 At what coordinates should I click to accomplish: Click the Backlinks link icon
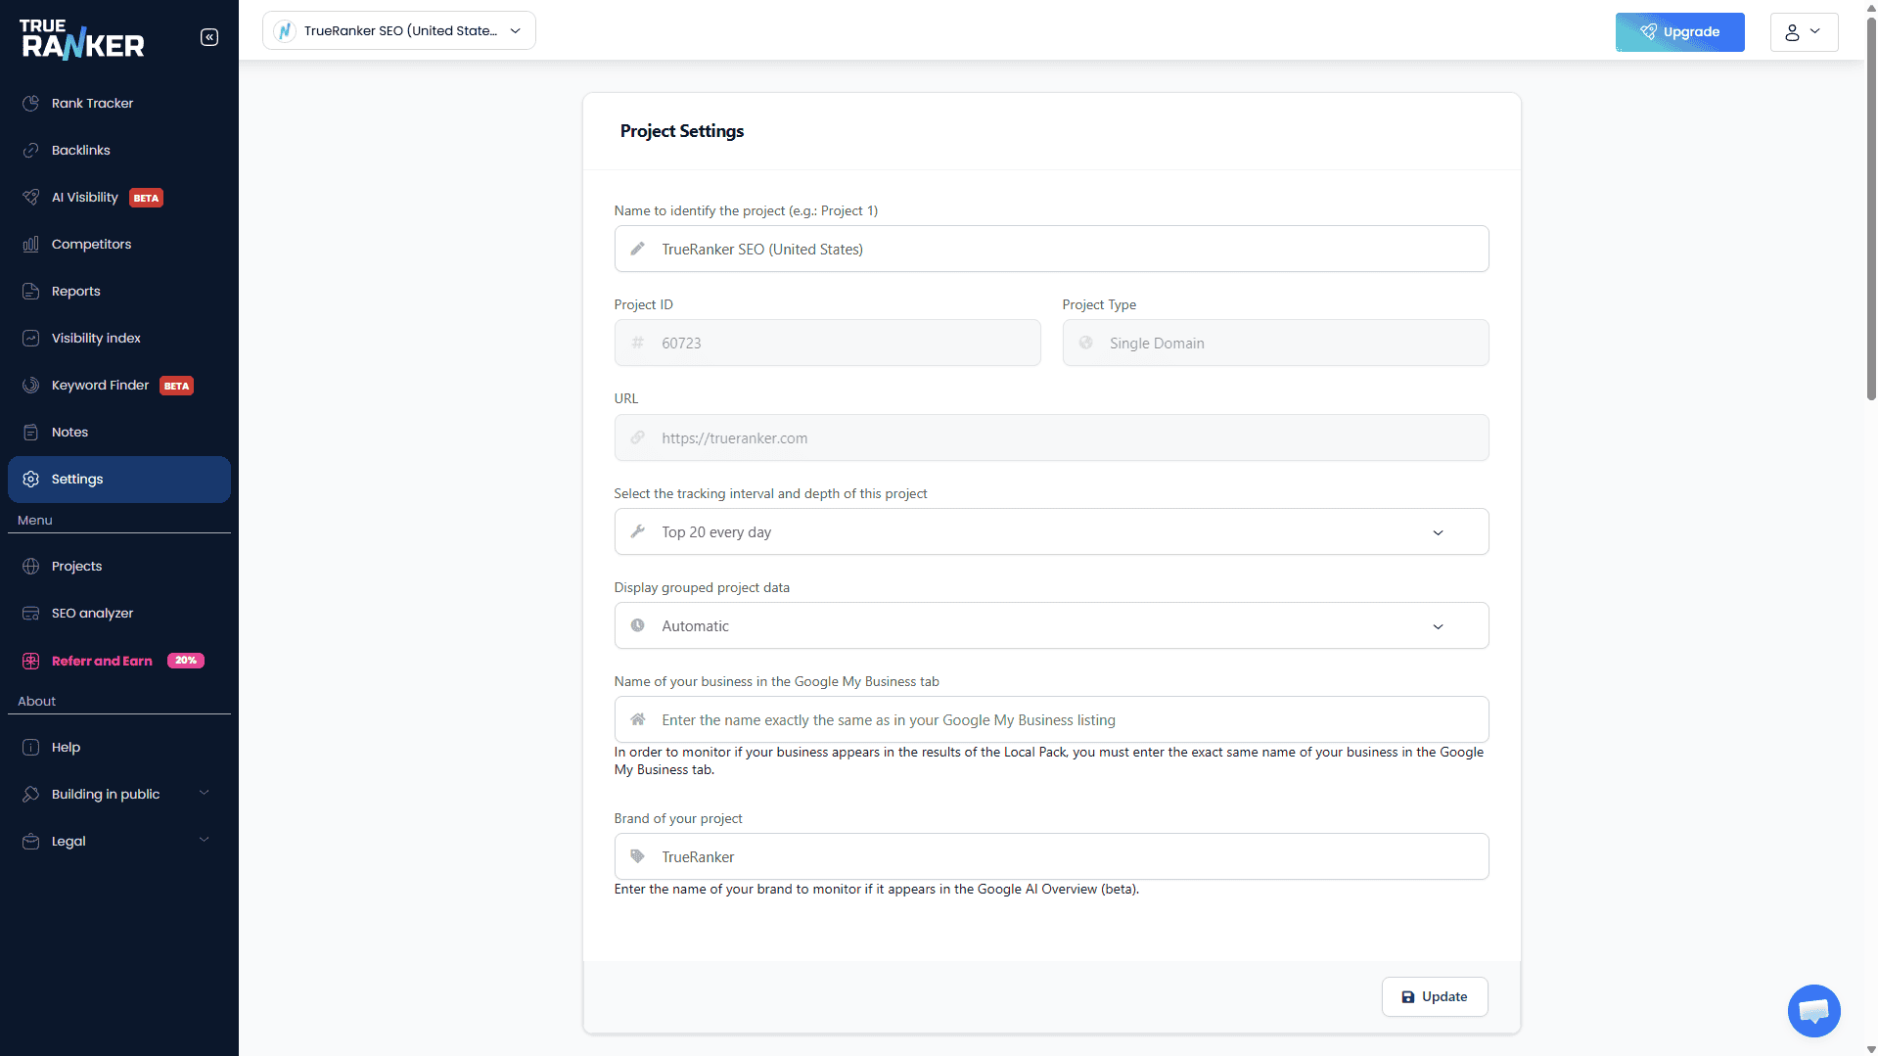point(31,151)
